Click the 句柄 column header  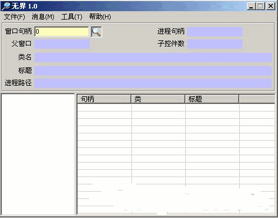[104, 99]
